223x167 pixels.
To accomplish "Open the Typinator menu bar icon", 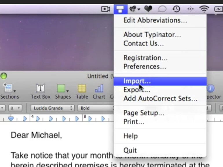I will pyautogui.click(x=120, y=9).
